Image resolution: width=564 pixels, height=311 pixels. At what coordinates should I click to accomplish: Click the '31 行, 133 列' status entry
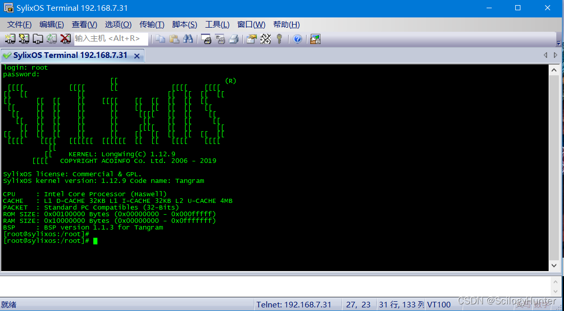[x=401, y=305]
